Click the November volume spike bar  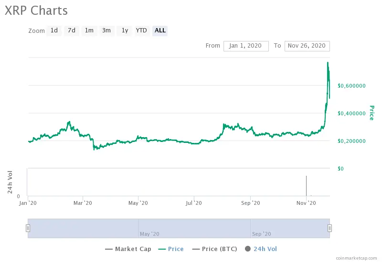(306, 186)
